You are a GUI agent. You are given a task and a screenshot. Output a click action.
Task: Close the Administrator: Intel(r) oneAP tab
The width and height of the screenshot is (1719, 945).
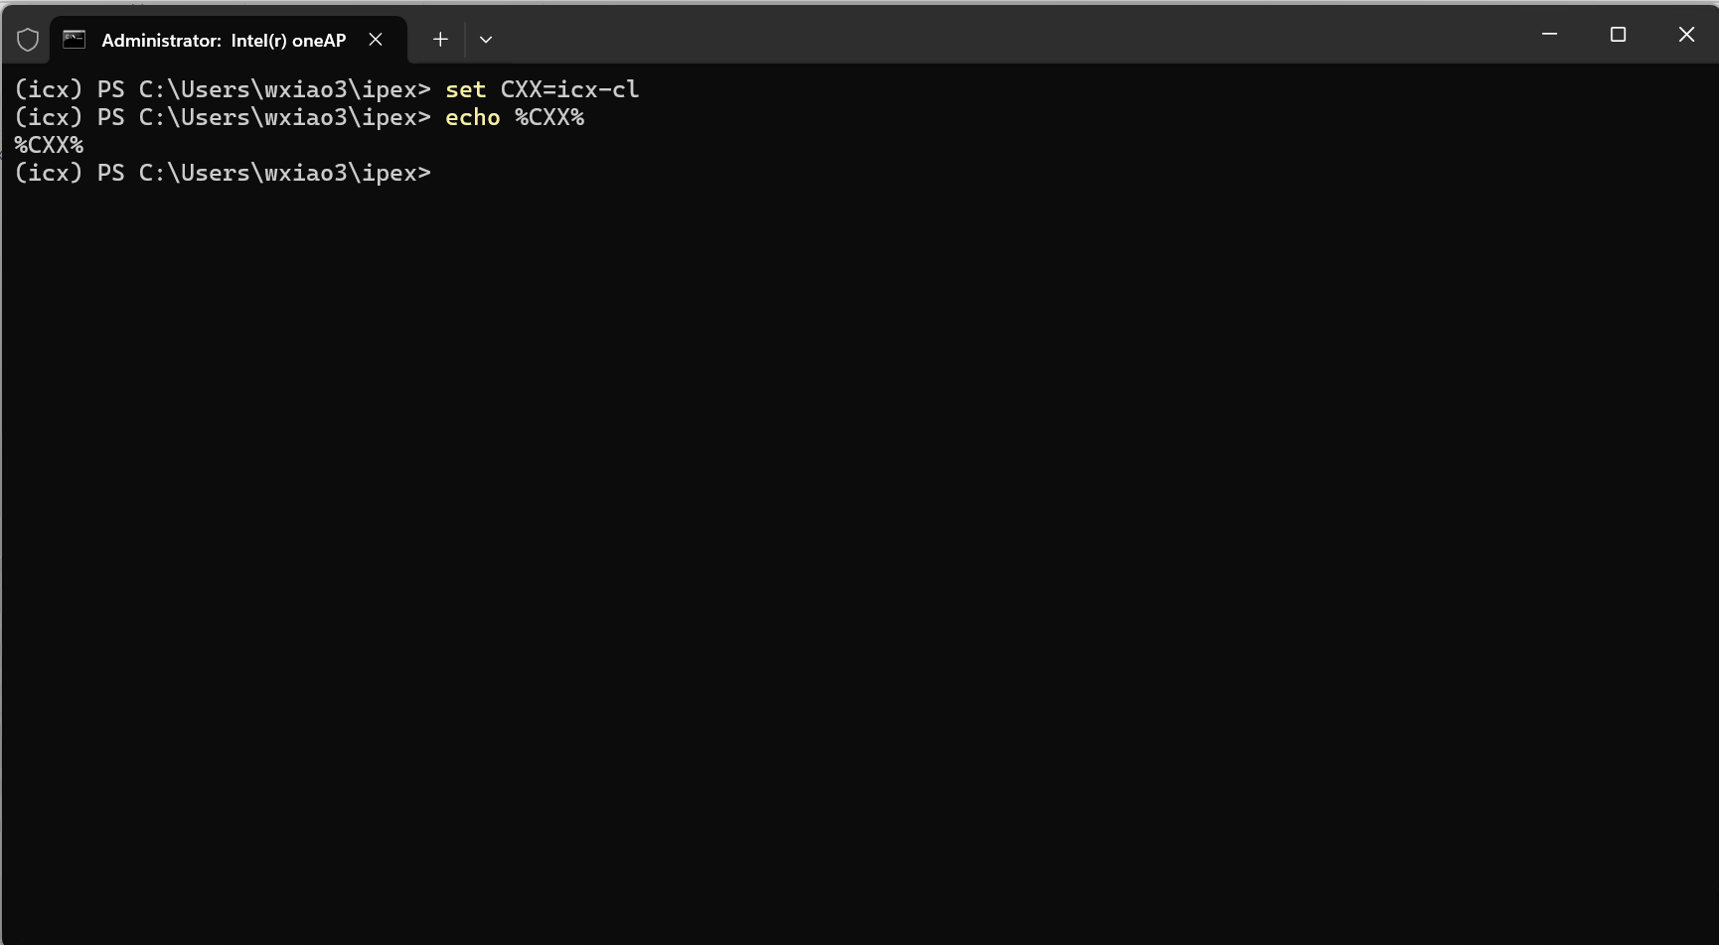click(376, 40)
